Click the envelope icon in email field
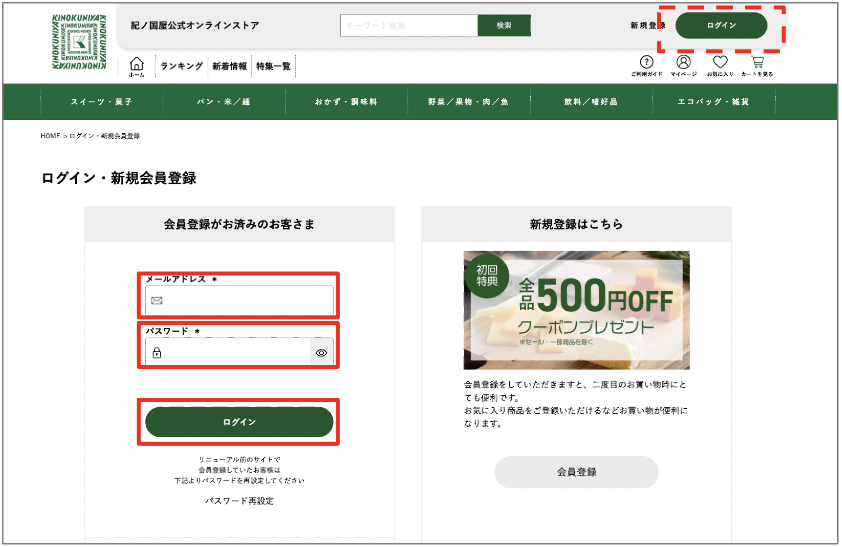The width and height of the screenshot is (842, 547). [x=156, y=301]
